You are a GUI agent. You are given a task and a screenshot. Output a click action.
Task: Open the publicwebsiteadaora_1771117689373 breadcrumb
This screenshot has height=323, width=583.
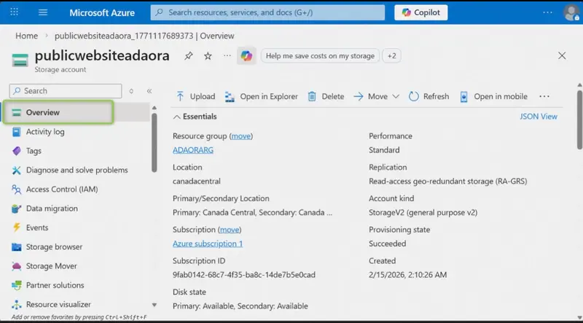pos(144,36)
